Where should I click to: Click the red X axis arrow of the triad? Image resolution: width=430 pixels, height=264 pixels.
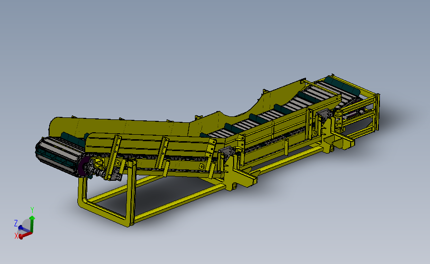tap(25, 235)
